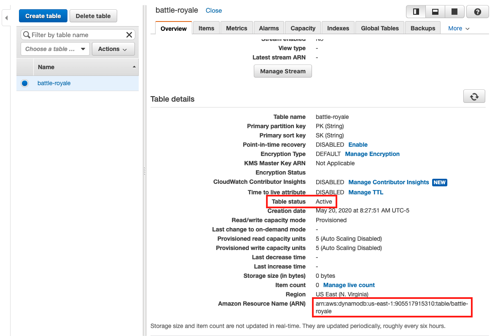Open the Global Tables tab
The width and height of the screenshot is (492, 336).
(x=380, y=28)
